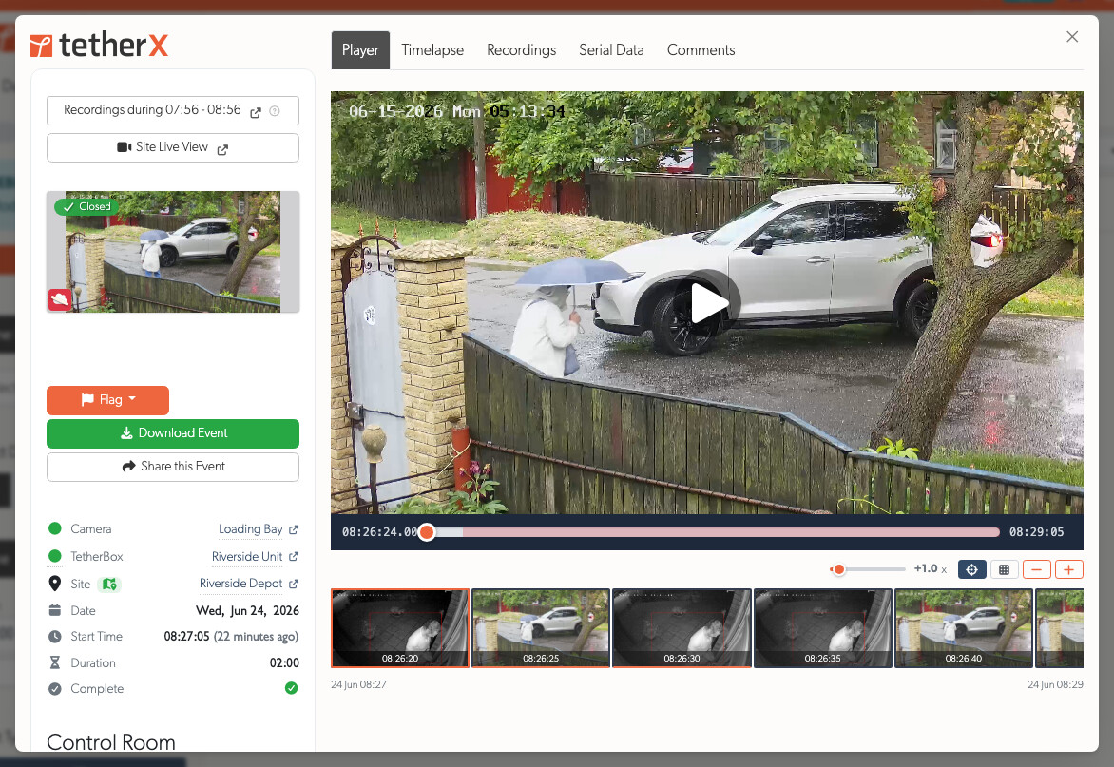Click the orange playhead on video timeline
This screenshot has height=767, width=1114.
(426, 532)
